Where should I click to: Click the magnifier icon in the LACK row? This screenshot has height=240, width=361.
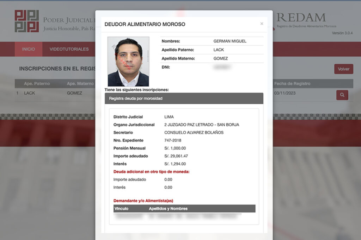pyautogui.click(x=342, y=95)
